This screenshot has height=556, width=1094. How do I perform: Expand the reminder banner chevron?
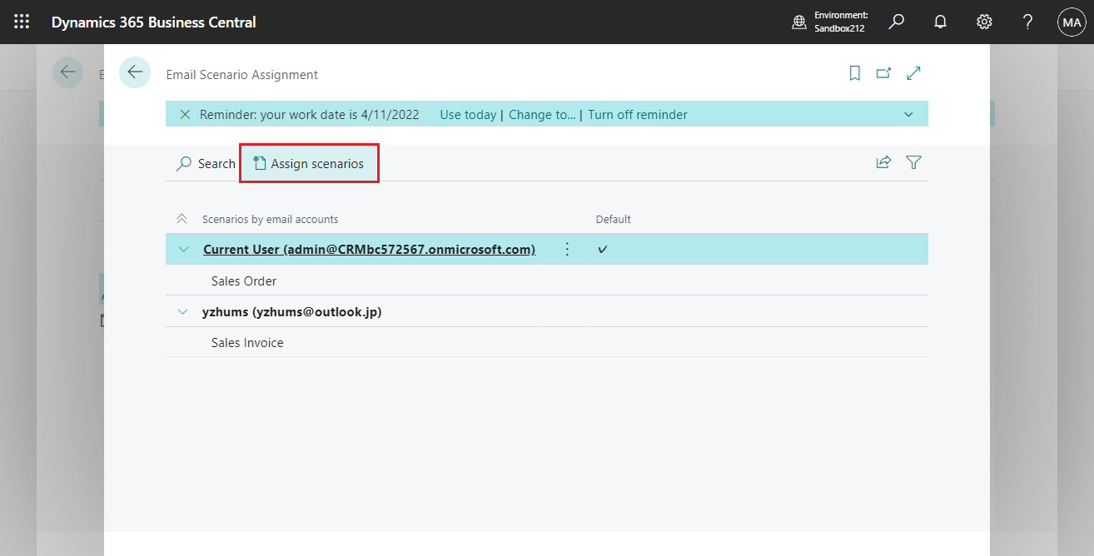908,114
